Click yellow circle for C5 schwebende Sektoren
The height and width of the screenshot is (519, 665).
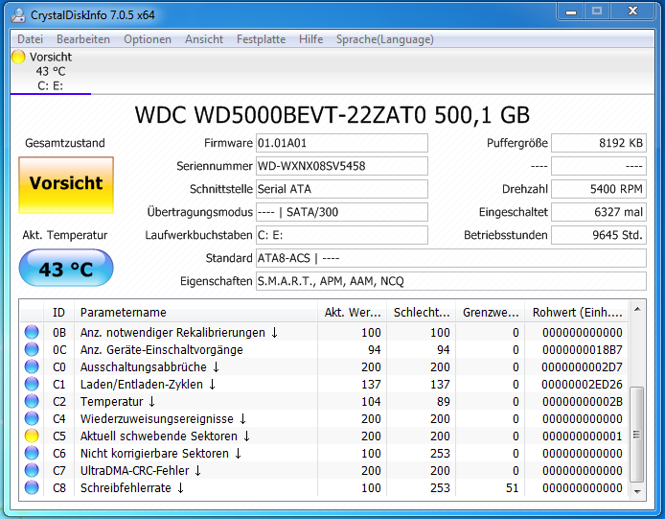tap(32, 436)
